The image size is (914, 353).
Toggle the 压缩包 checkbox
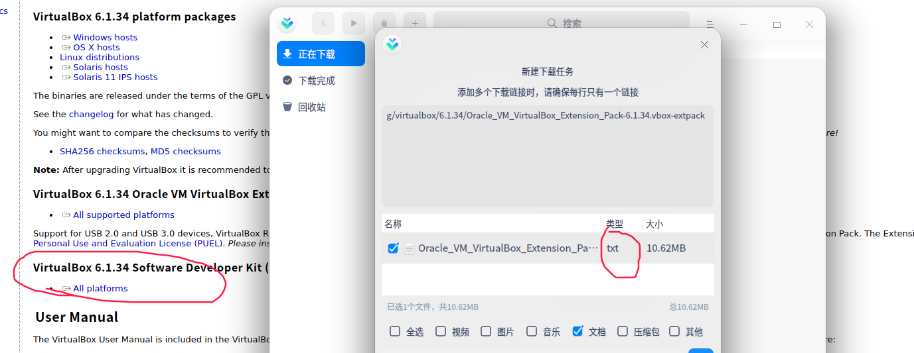click(623, 331)
